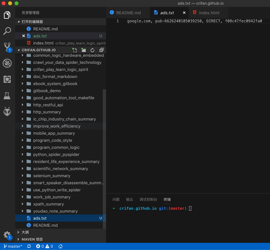
Task: Close ads.txt in open editors list
Action: tap(24, 36)
